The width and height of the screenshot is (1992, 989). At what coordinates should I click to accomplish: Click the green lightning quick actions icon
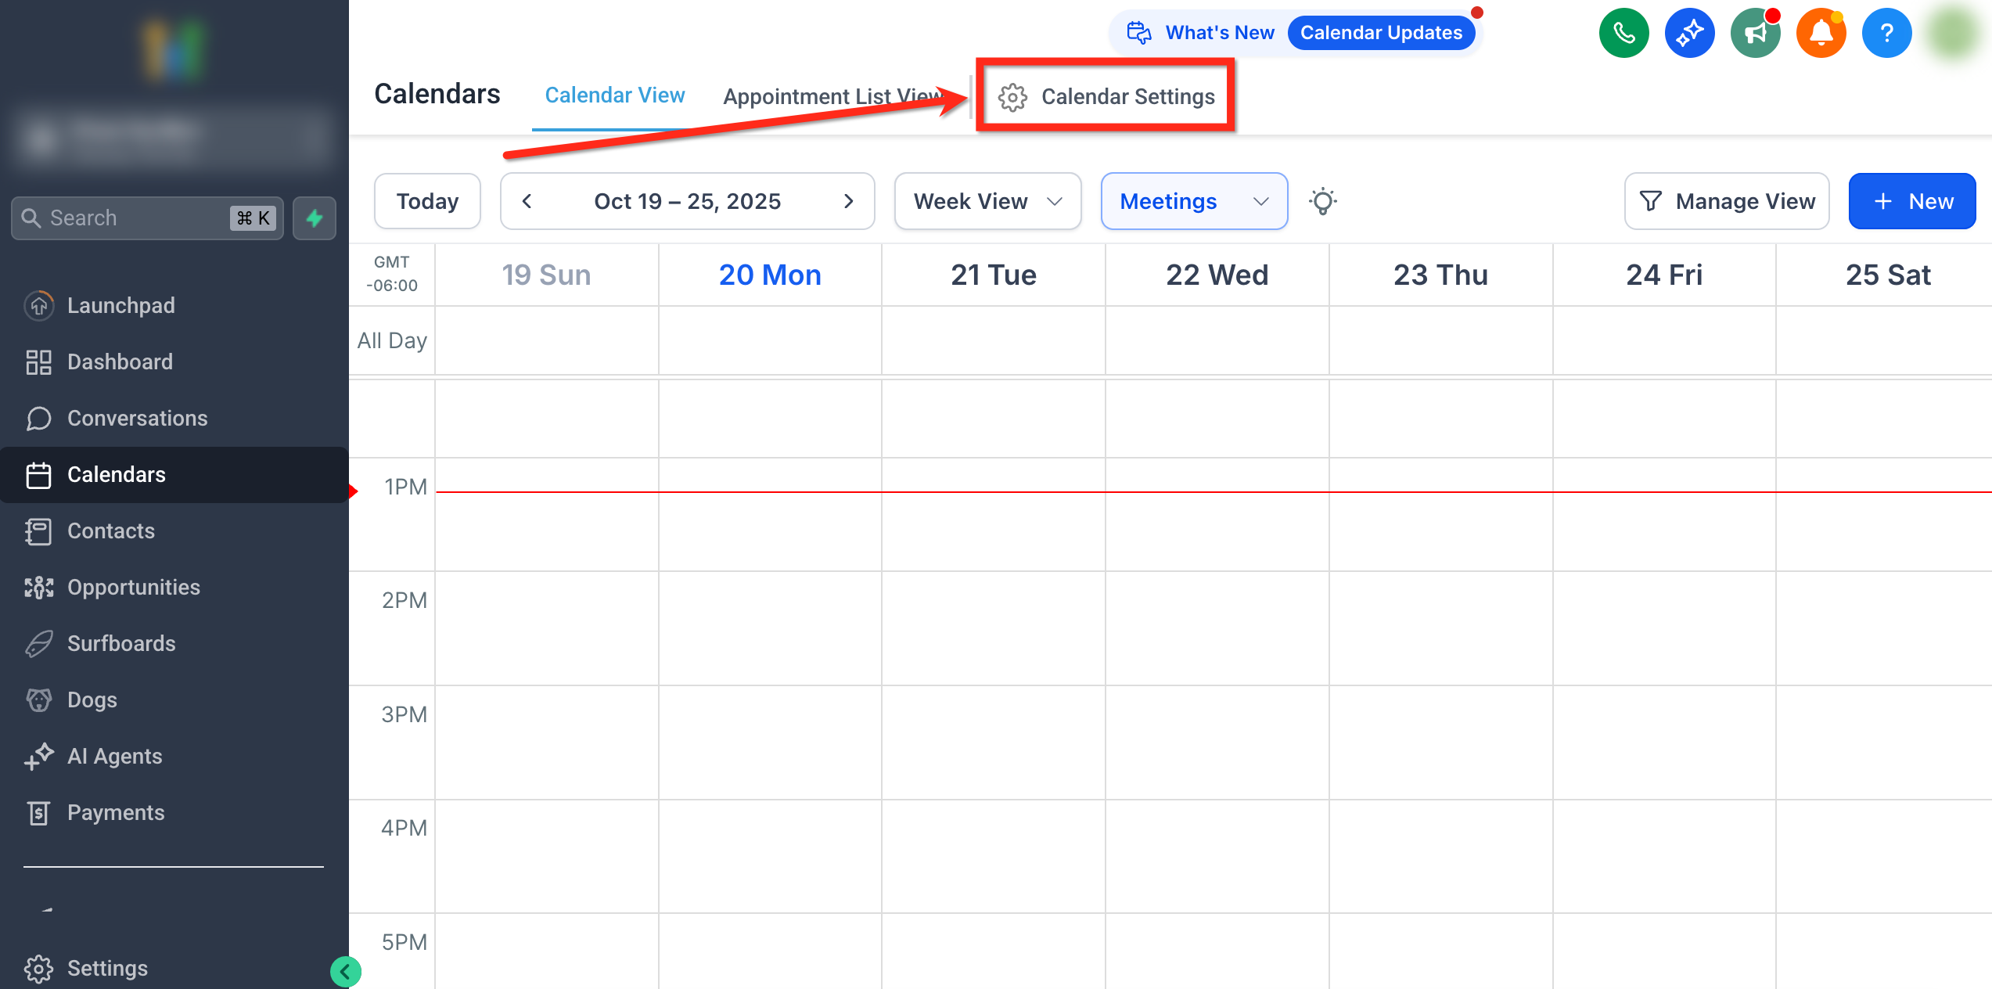point(315,218)
